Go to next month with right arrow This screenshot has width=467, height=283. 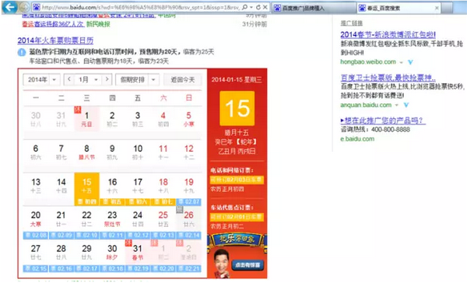tap(107, 79)
